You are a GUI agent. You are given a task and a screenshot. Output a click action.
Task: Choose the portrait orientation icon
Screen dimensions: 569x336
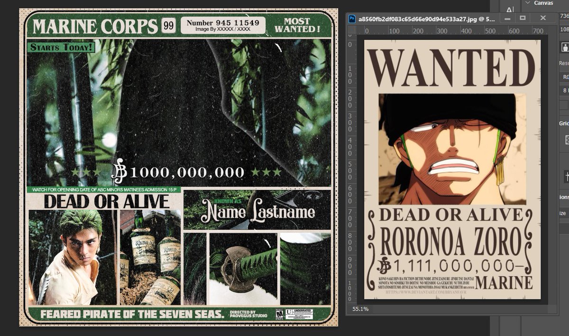click(x=565, y=47)
